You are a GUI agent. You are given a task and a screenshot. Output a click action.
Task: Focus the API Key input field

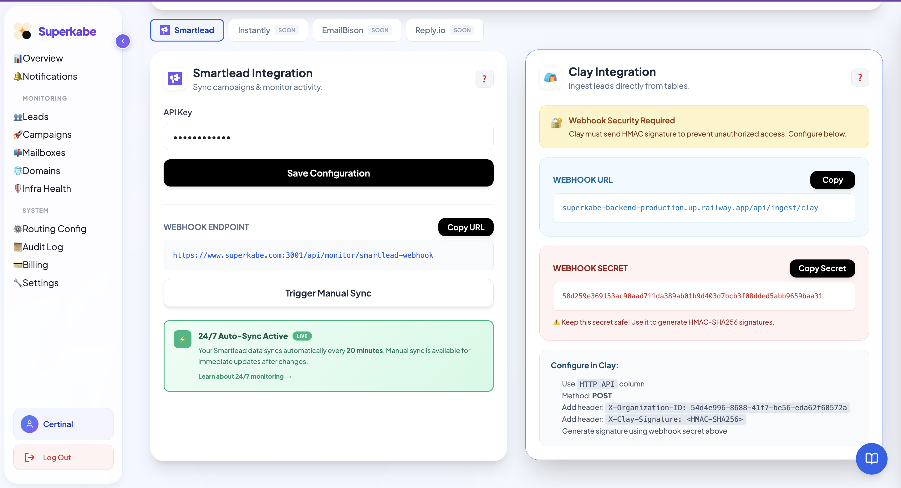pyautogui.click(x=328, y=137)
